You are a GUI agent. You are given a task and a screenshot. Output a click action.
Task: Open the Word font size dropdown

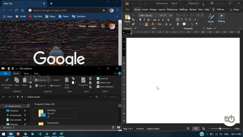click(x=170, y=15)
